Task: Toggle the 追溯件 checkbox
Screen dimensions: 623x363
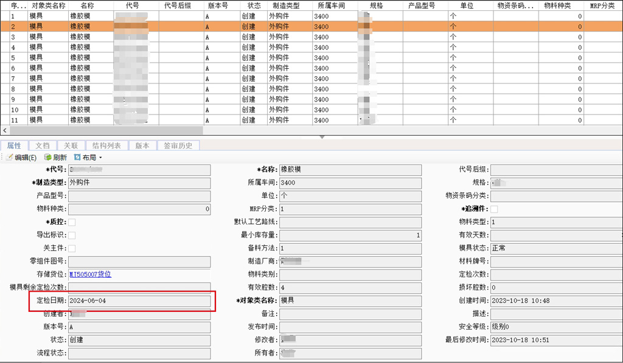Action: click(x=494, y=210)
